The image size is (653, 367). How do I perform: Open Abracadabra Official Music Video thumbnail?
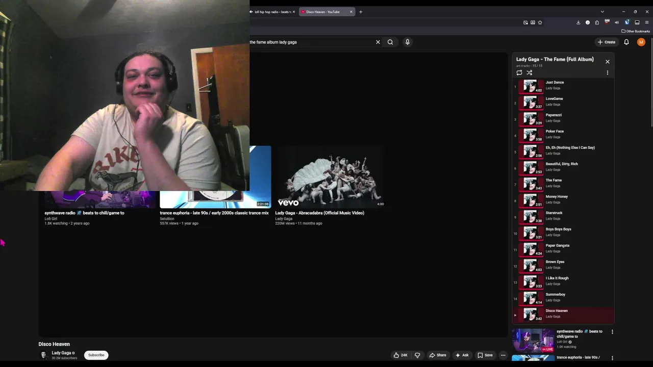coord(330,176)
